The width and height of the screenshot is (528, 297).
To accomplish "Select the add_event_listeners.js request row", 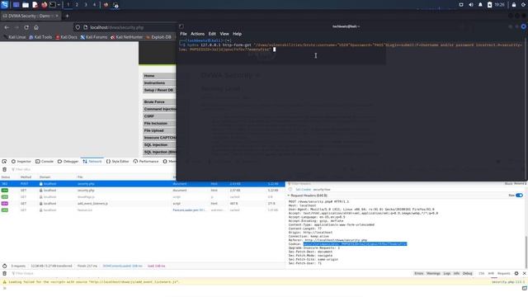I will pyautogui.click(x=142, y=204).
